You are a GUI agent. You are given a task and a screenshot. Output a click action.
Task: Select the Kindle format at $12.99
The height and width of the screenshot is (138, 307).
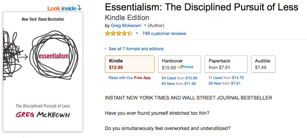(x=130, y=64)
